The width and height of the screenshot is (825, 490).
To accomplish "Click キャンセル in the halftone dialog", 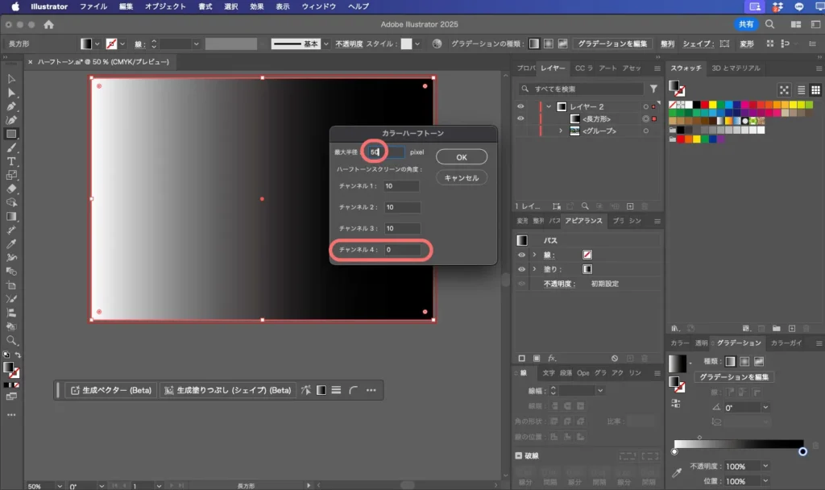I will [462, 177].
